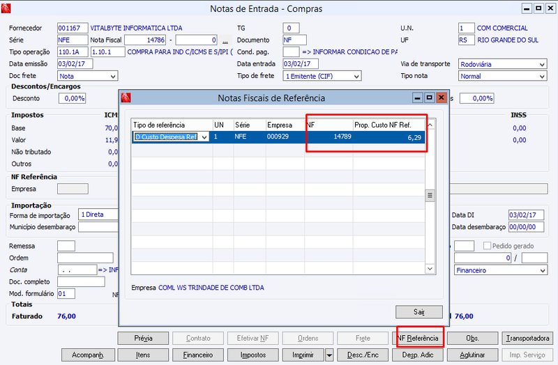
Task: Select the NF cell 14789 in grid
Action: click(329, 137)
